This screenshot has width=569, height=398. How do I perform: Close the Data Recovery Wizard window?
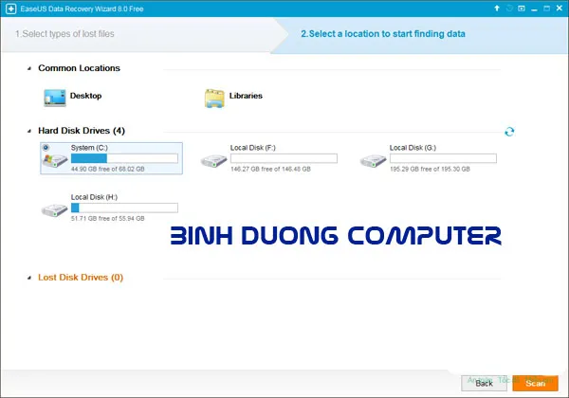point(560,8)
